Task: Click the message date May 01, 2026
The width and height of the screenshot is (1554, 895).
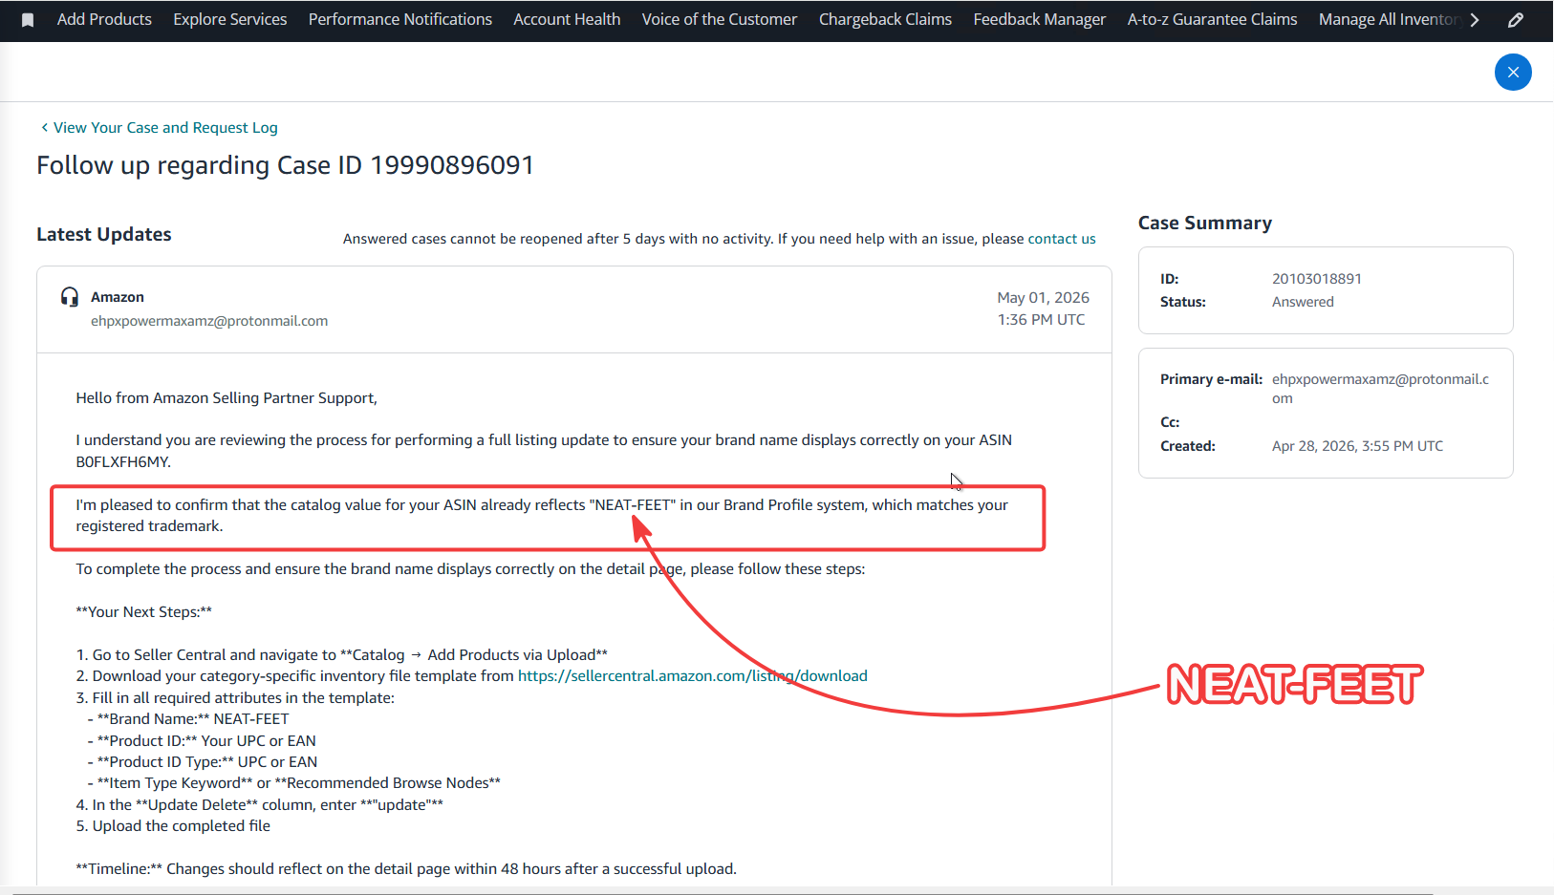Action: [x=1044, y=298]
